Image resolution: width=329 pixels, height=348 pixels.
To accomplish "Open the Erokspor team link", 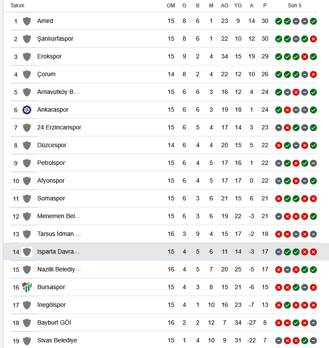I will pyautogui.click(x=49, y=56).
